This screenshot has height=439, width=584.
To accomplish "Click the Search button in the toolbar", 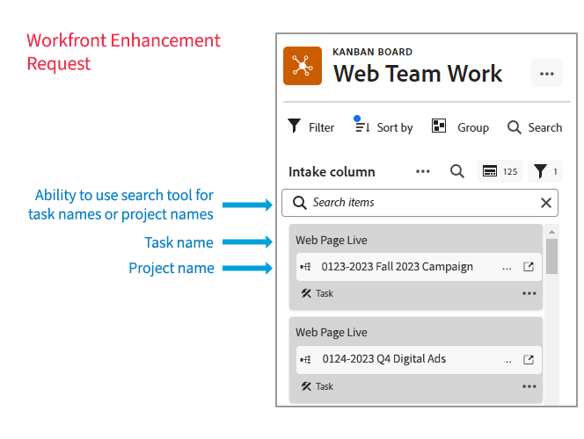I will [x=535, y=127].
